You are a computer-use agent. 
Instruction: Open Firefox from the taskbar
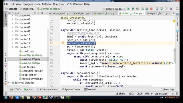coord(11,97)
